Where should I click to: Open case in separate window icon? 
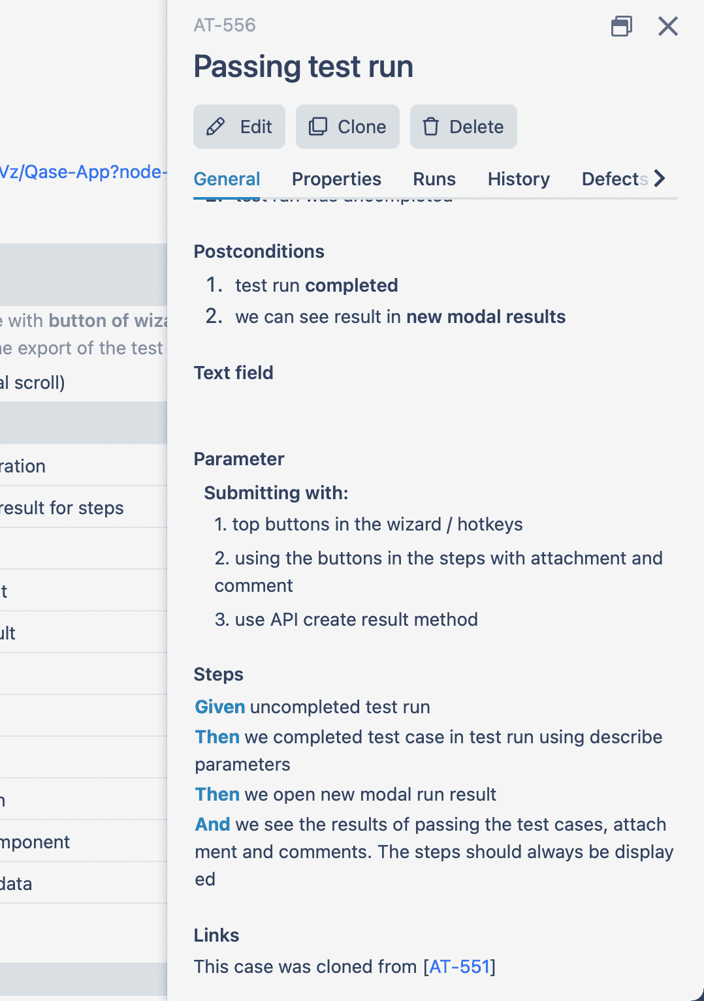(621, 26)
